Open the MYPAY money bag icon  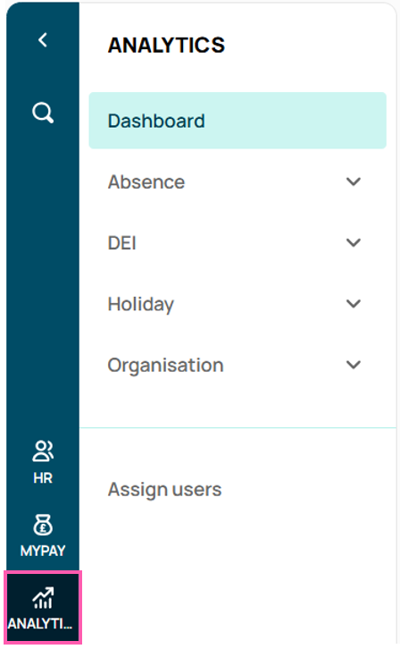[43, 525]
